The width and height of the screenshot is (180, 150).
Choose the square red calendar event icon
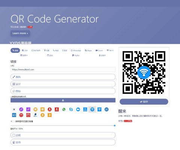28,115
